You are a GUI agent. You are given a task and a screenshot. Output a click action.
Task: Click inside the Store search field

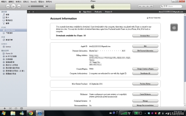pyautogui.click(x=171, y=6)
